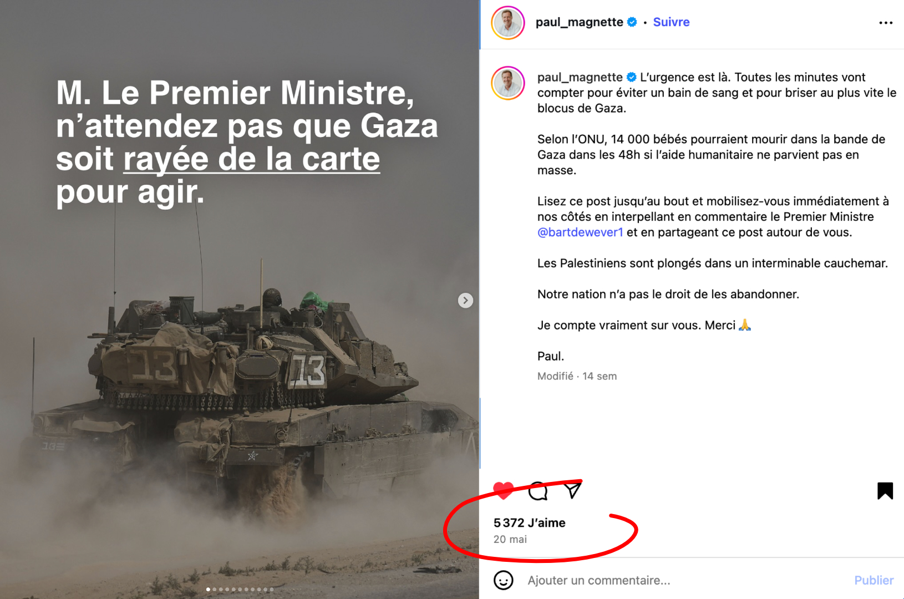Open the @bartdewever1 mention link

tap(580, 232)
